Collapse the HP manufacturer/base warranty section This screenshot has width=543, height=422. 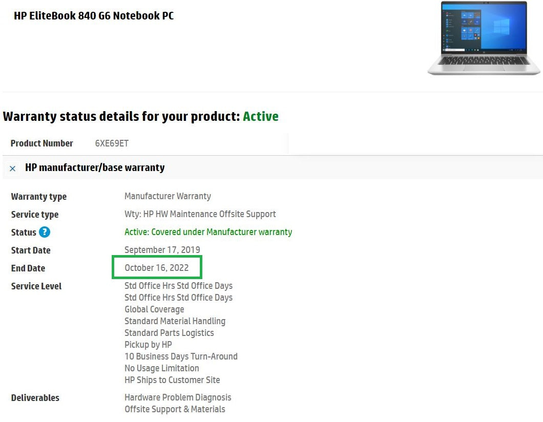coord(12,168)
